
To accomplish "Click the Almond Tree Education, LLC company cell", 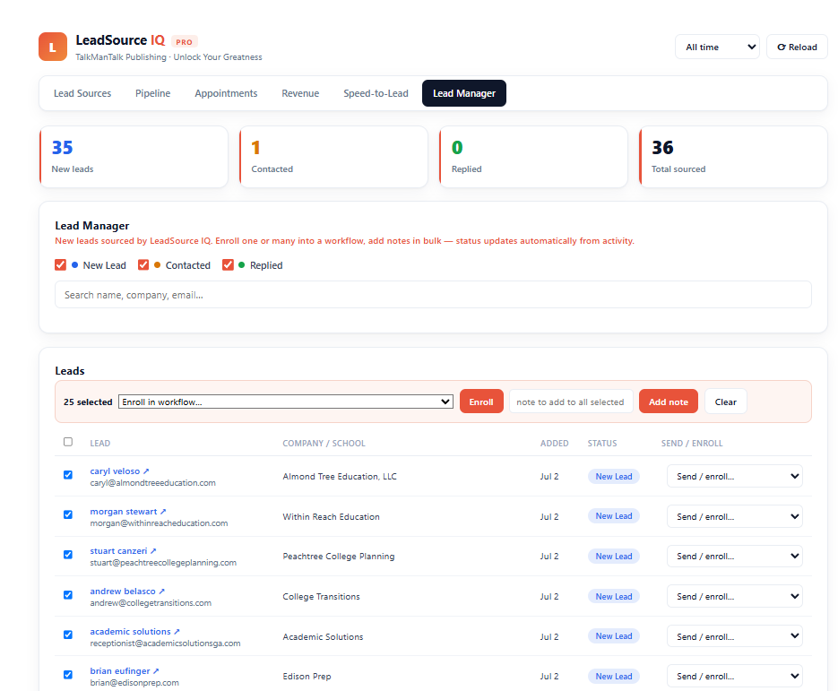I will tap(340, 477).
